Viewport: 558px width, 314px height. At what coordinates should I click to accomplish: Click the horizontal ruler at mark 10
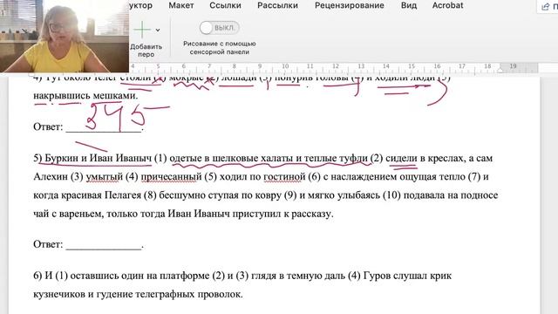click(285, 66)
